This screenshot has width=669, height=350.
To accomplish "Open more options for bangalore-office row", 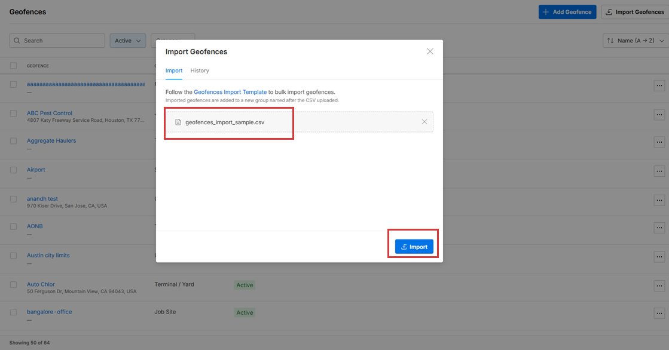I will (x=659, y=312).
